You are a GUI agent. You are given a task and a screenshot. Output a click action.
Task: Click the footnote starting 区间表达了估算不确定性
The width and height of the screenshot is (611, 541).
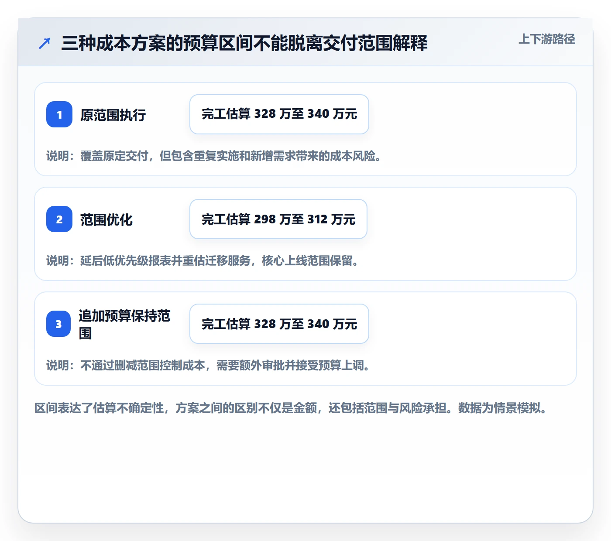(291, 408)
